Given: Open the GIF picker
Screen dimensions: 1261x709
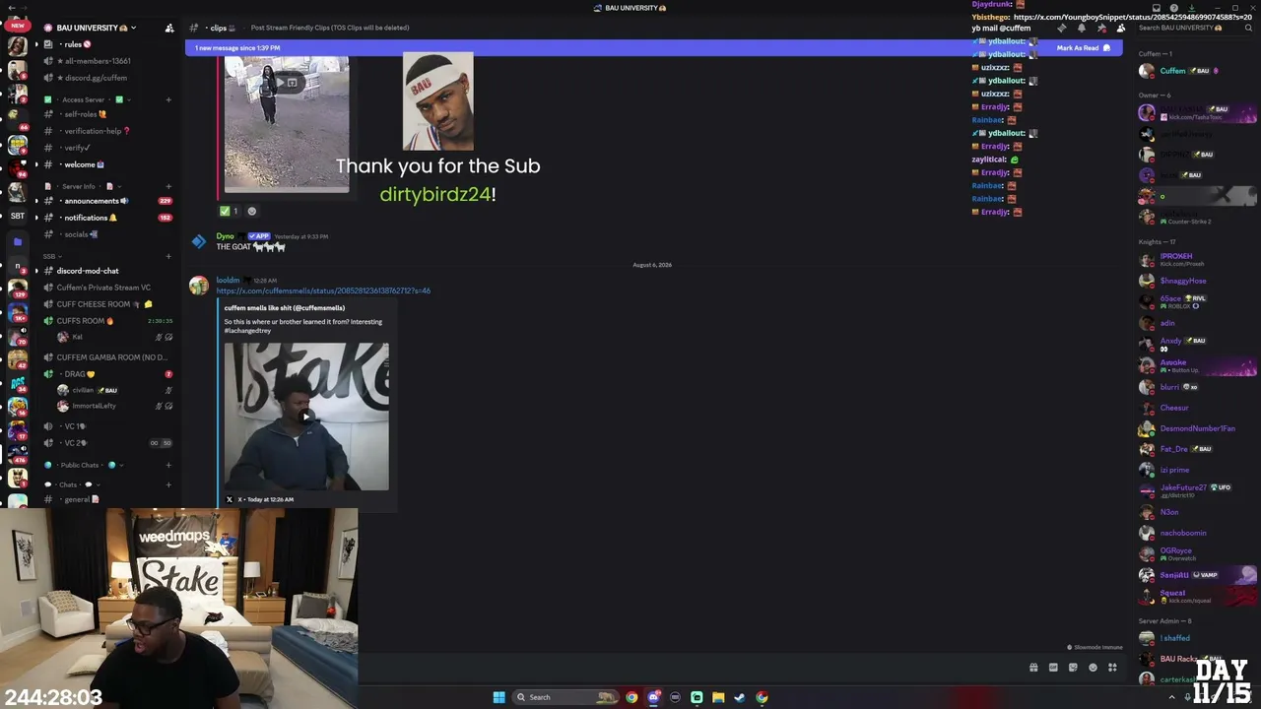Looking at the screenshot, I should [1053, 668].
